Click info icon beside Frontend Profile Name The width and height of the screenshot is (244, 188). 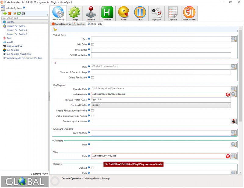click(x=89, y=99)
